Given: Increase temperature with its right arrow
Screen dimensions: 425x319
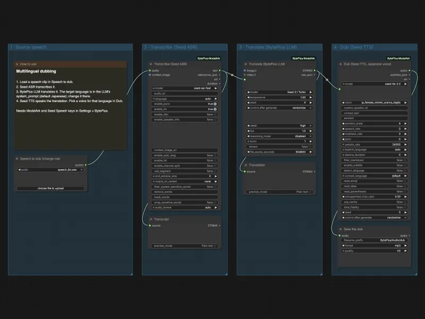Looking at the screenshot, I should 311,97.
